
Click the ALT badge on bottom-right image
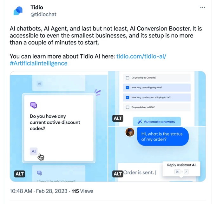118,174
